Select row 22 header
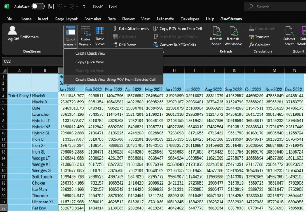306x212 pixels. coord(3,208)
